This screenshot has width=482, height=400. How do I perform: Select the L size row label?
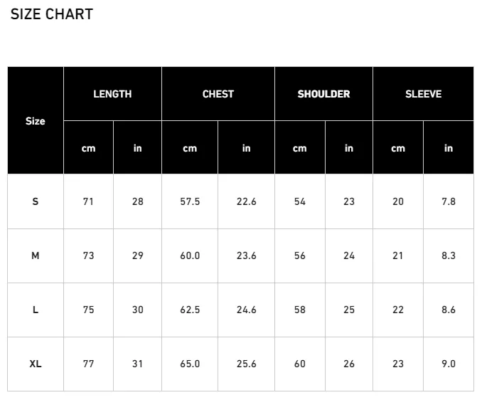pos(36,310)
